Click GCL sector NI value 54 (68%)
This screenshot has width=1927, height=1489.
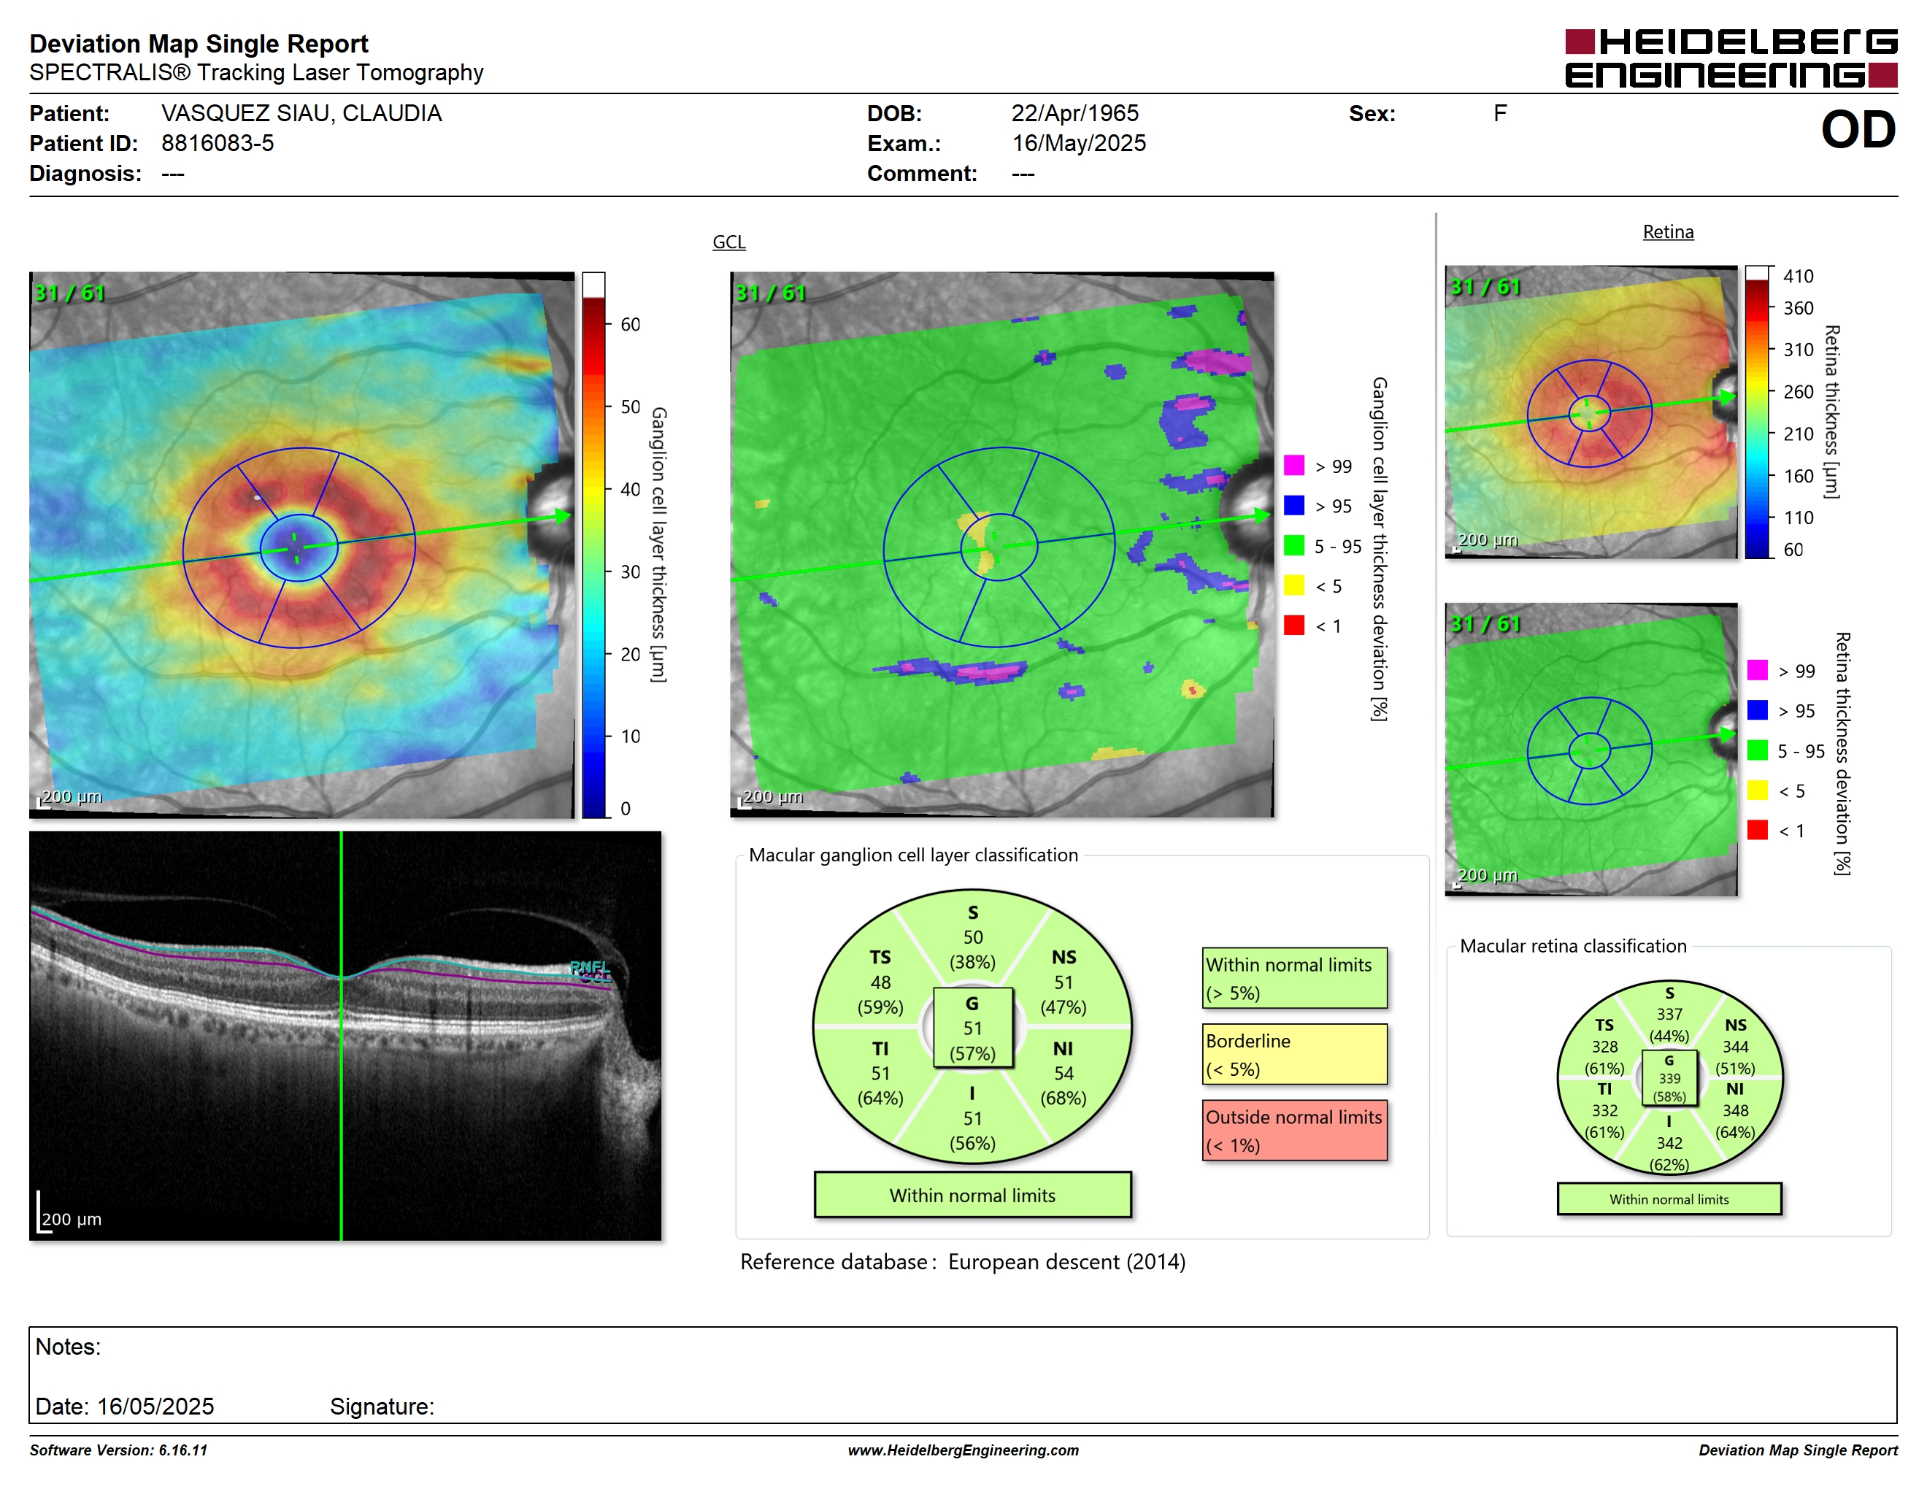coord(1063,1085)
